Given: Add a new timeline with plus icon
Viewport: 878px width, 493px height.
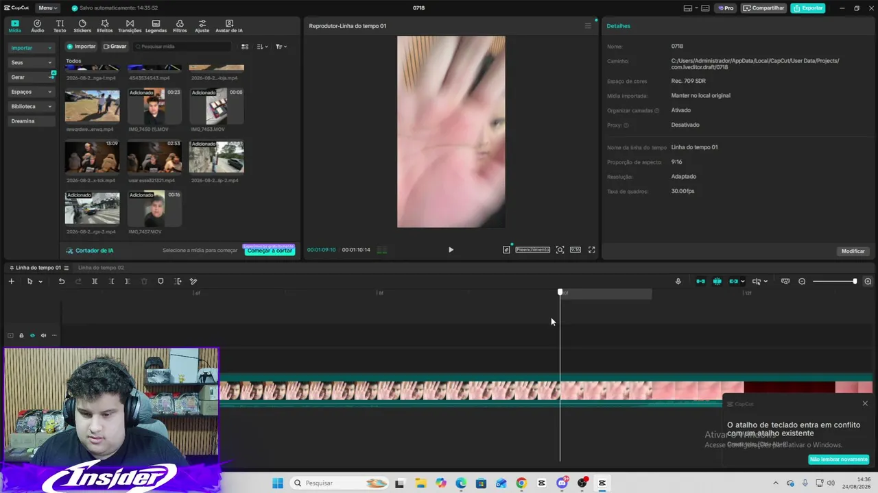Looking at the screenshot, I should click(11, 281).
